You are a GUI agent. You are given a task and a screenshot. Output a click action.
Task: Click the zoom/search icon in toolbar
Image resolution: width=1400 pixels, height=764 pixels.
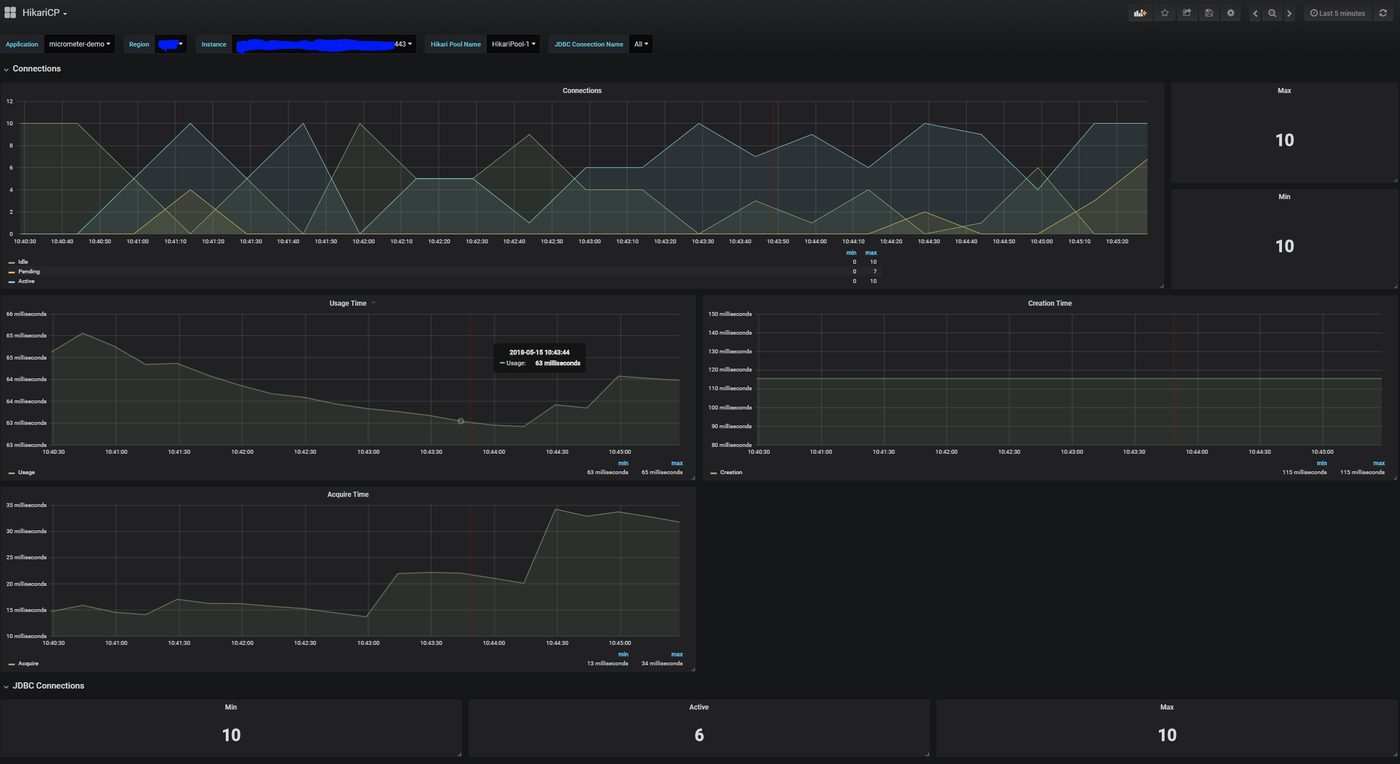1273,13
